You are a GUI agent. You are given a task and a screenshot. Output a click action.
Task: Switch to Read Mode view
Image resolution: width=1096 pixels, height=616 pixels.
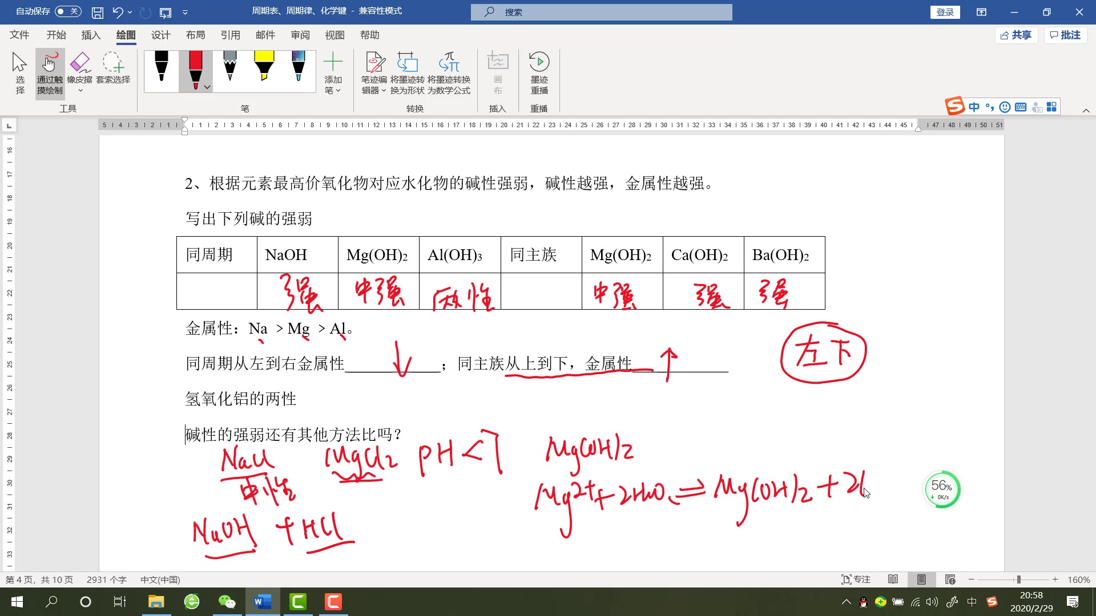click(893, 579)
